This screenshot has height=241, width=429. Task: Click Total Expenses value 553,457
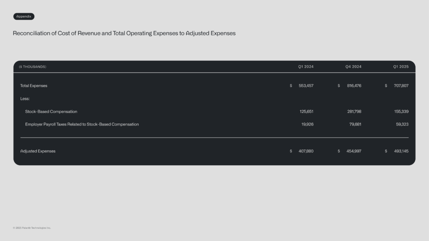coord(306,85)
